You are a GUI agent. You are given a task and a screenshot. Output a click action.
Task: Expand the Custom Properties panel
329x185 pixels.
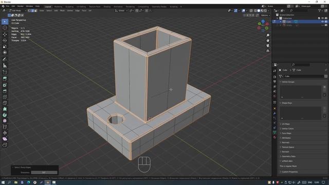pos(289,172)
